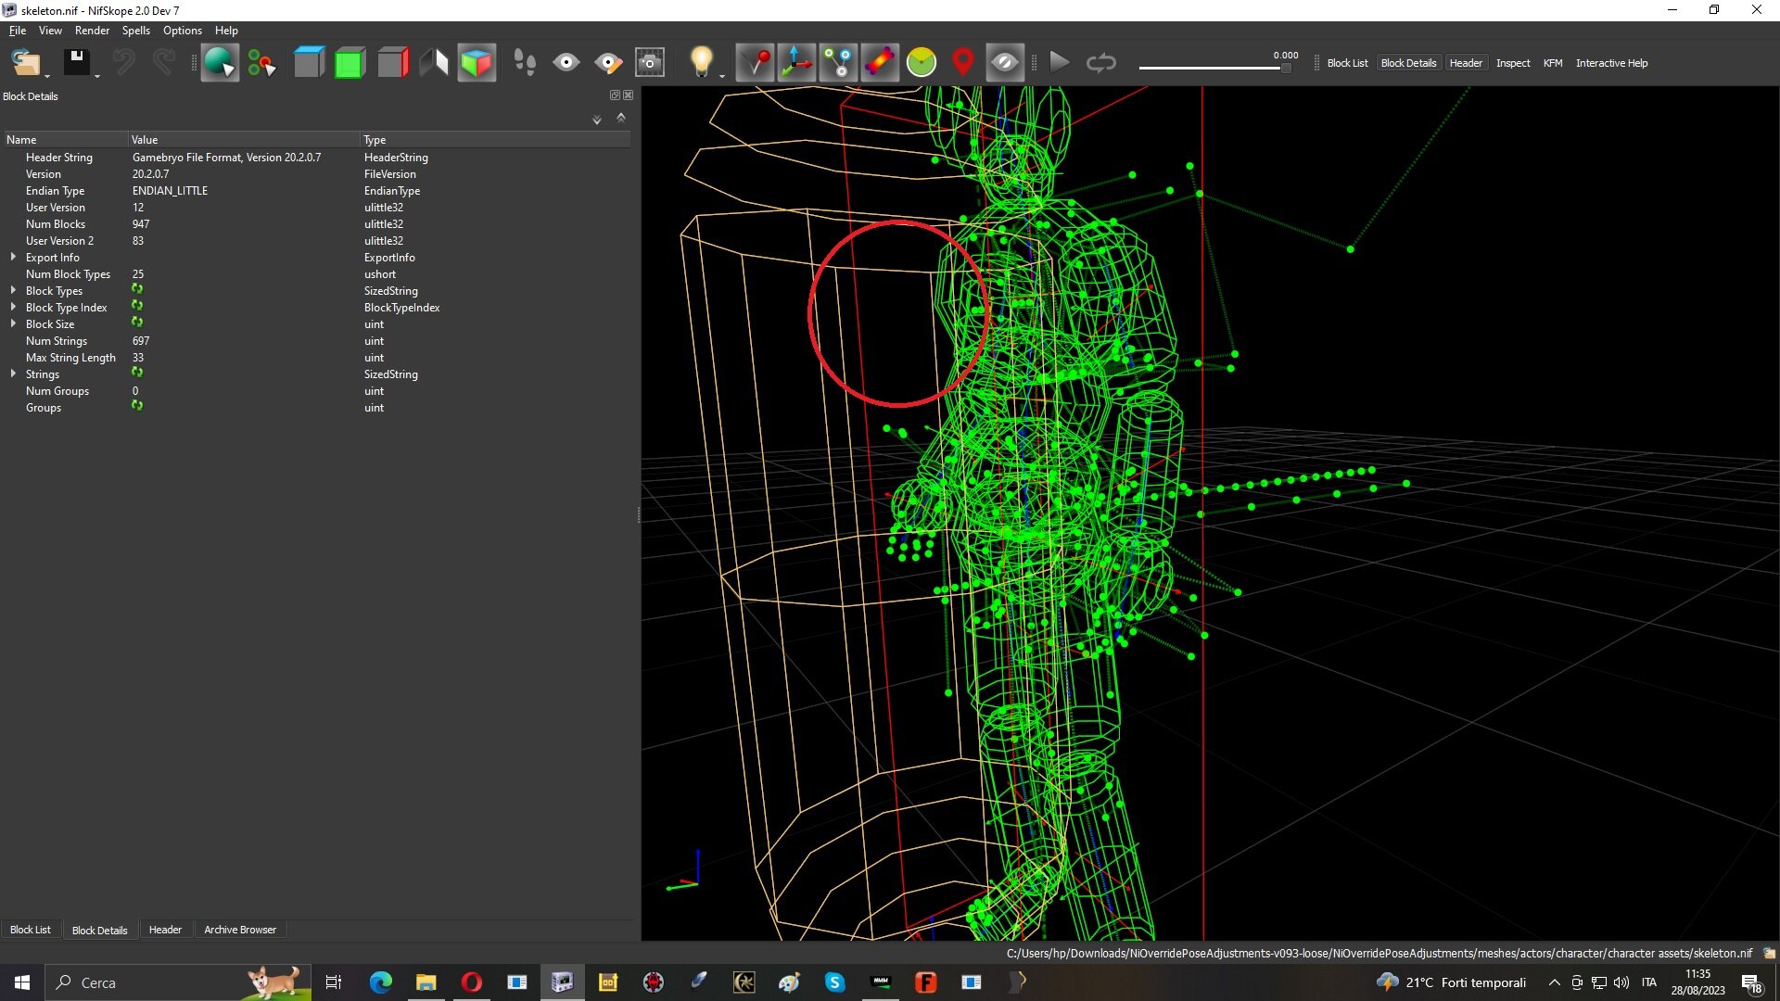This screenshot has height=1001, width=1780.
Task: Toggle the show nodes button
Action: click(838, 63)
